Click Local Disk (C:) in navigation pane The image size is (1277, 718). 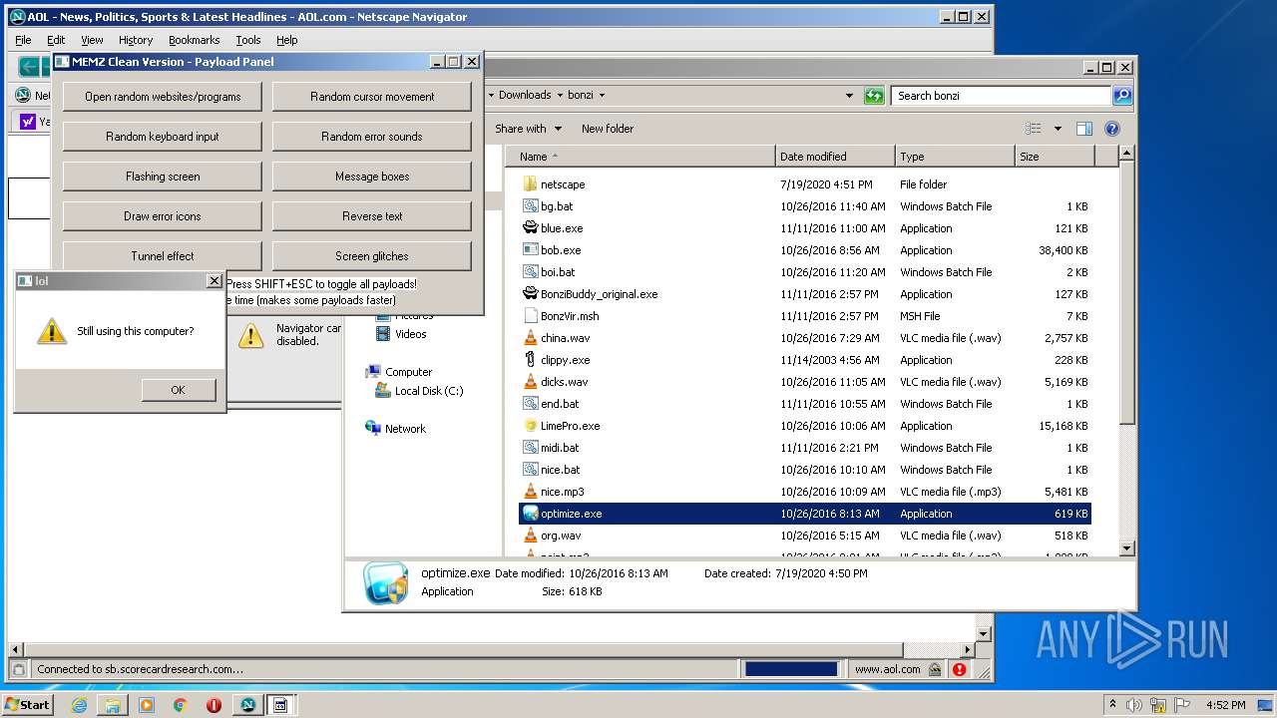(419, 391)
